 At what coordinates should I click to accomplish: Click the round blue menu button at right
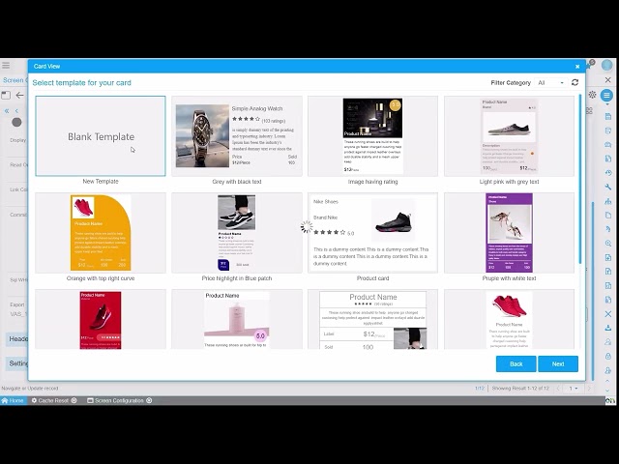click(606, 95)
